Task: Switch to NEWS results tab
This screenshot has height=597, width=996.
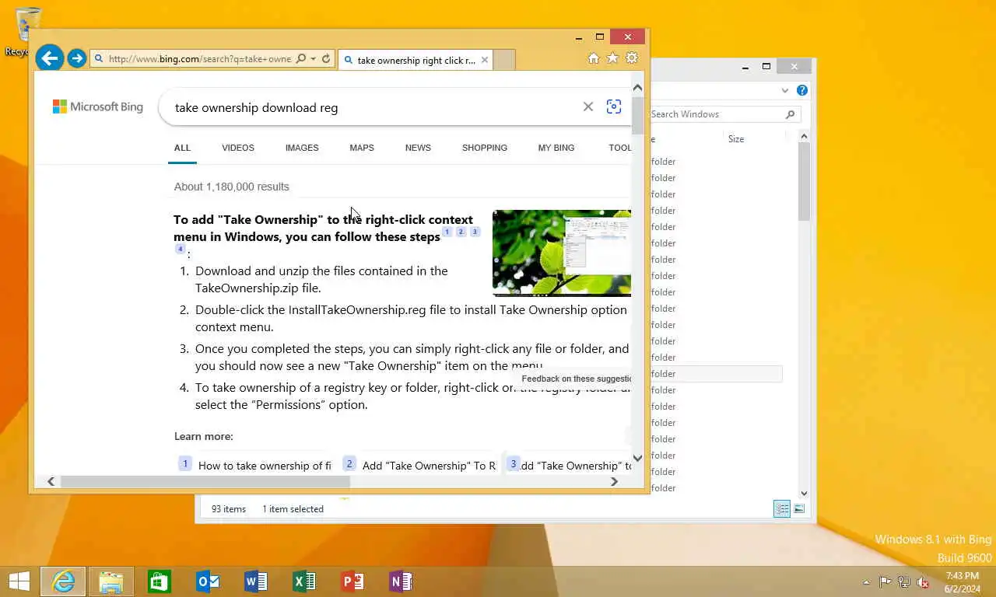Action: 418,148
